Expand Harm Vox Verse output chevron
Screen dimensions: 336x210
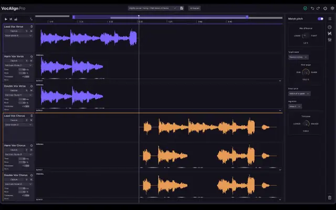click(280, 81)
